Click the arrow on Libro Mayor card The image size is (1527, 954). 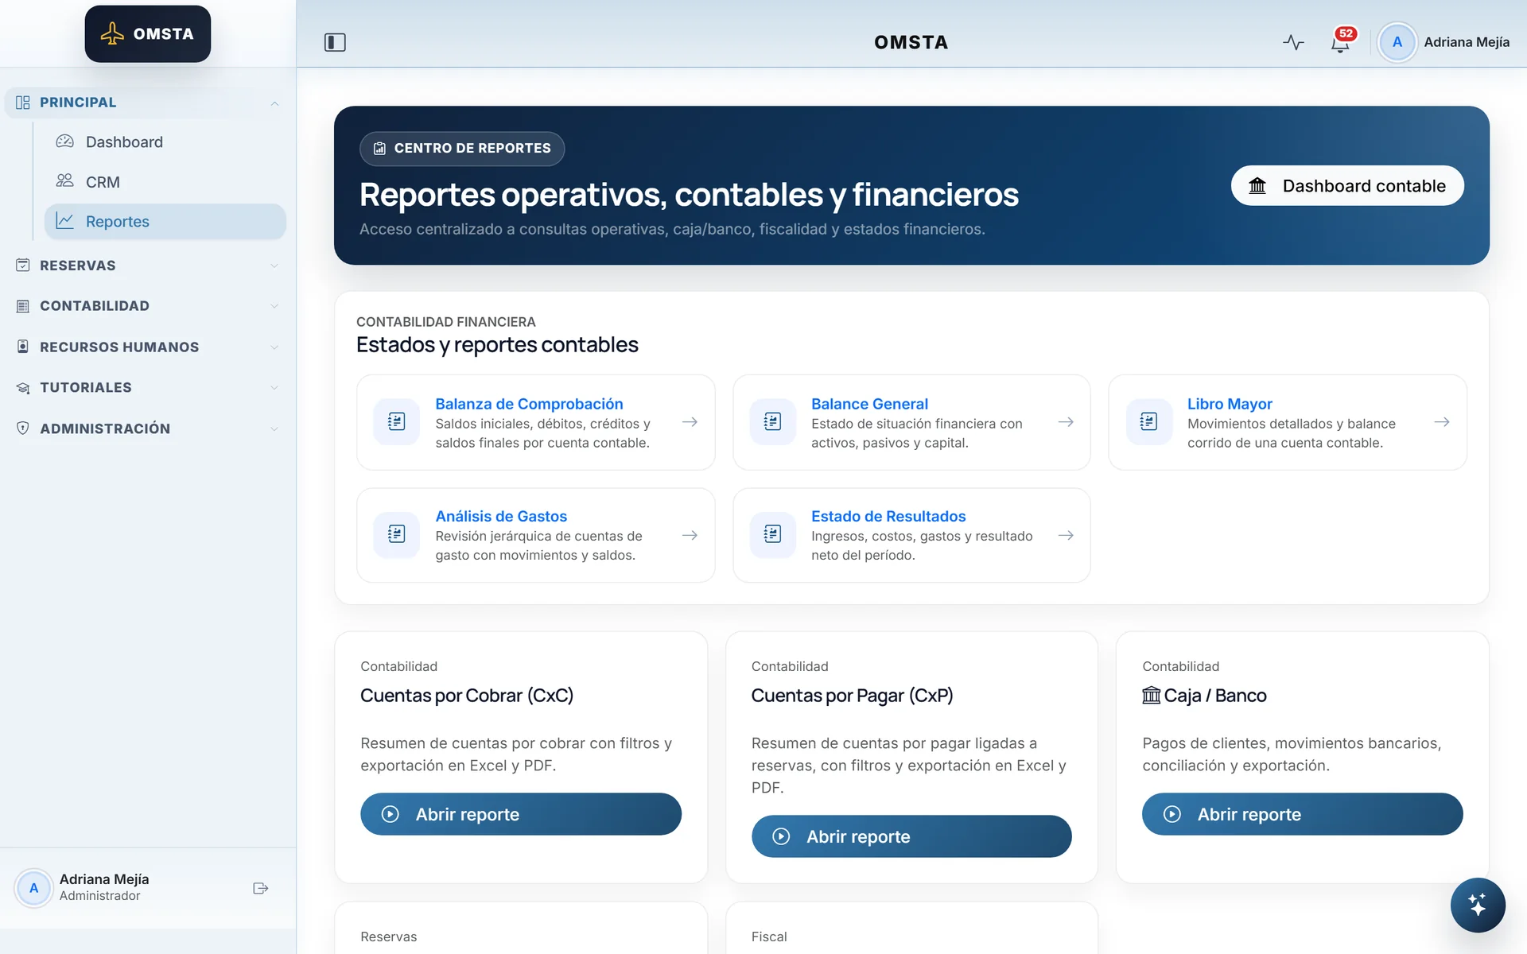tap(1442, 422)
